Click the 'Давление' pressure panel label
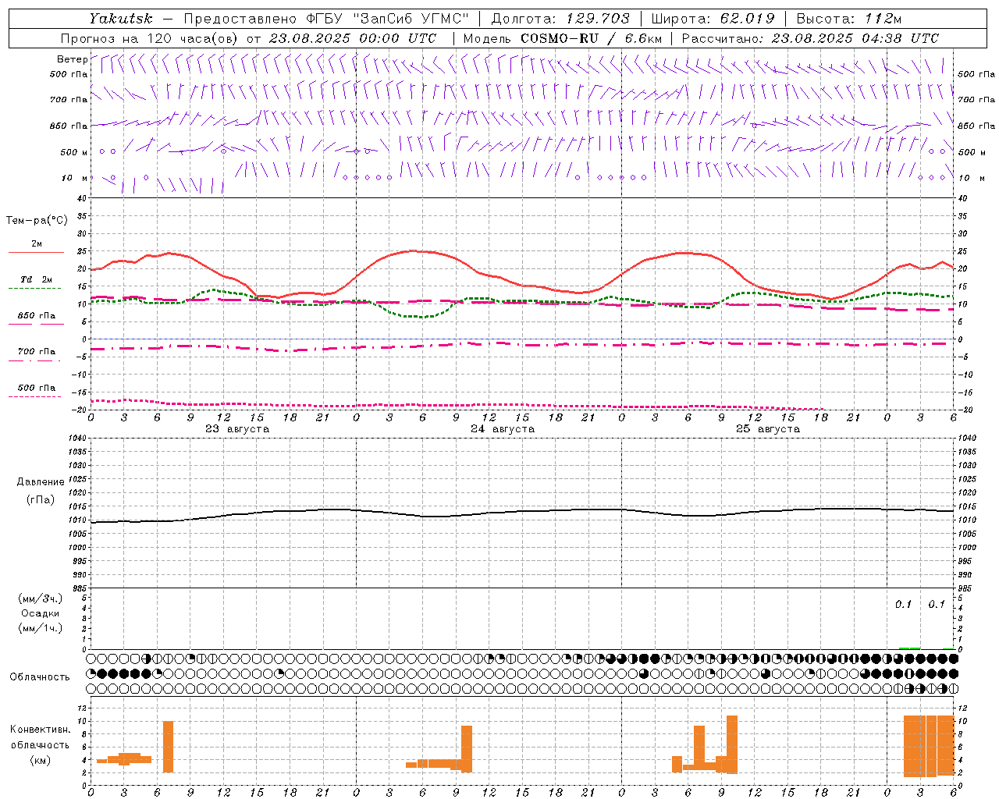Image resolution: width=999 pixels, height=799 pixels. click(x=41, y=482)
